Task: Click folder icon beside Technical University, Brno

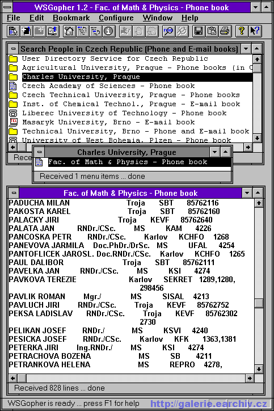Action: [13, 131]
